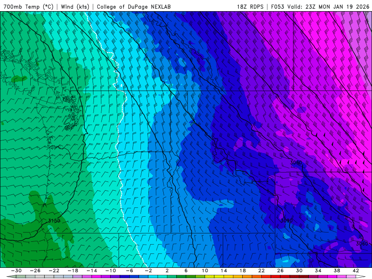Click the 2 value on the color scale

tap(167, 271)
